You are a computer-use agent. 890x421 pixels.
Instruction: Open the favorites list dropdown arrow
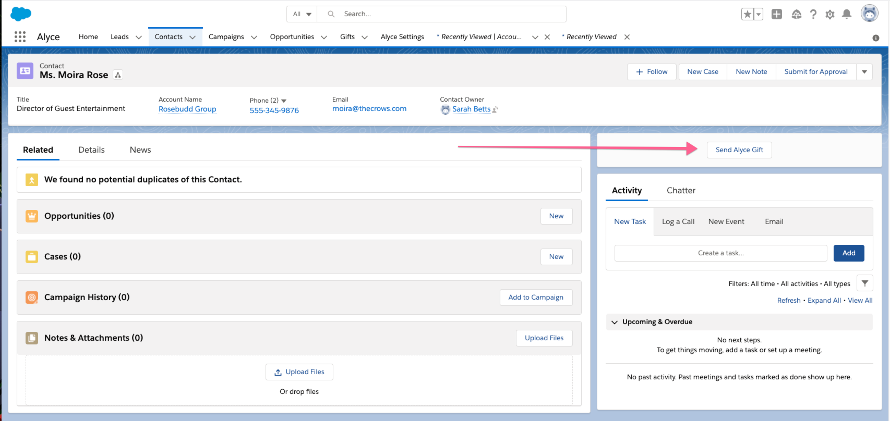point(759,14)
